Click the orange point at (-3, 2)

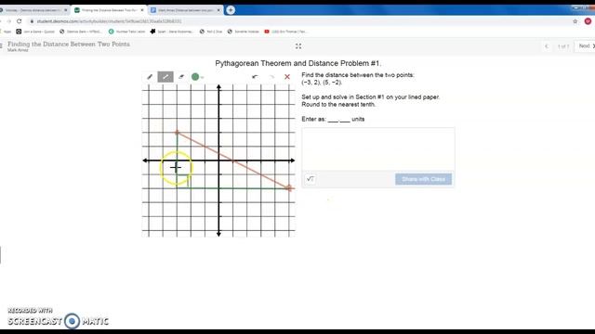coord(177,132)
